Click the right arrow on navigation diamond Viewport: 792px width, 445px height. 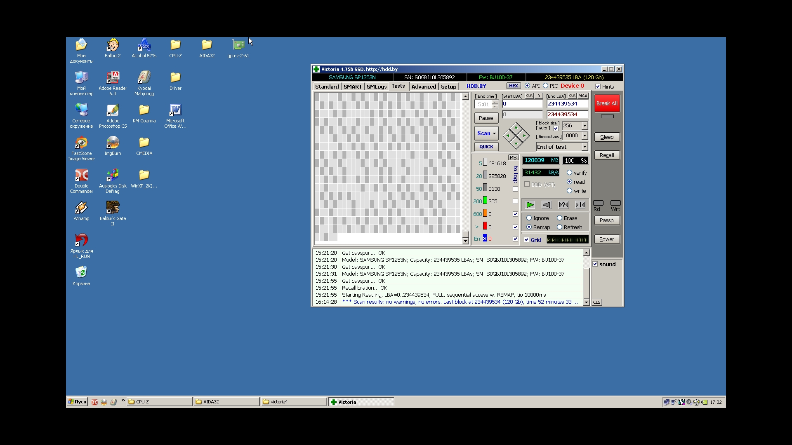pos(524,136)
